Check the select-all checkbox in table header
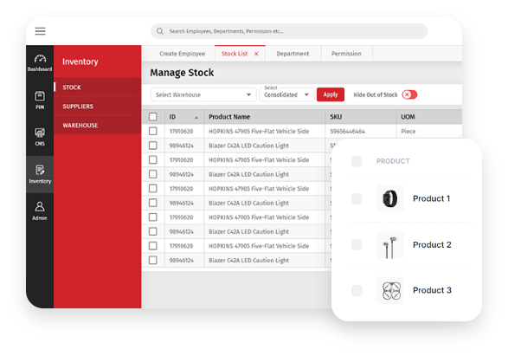508x356 pixels. coord(153,117)
